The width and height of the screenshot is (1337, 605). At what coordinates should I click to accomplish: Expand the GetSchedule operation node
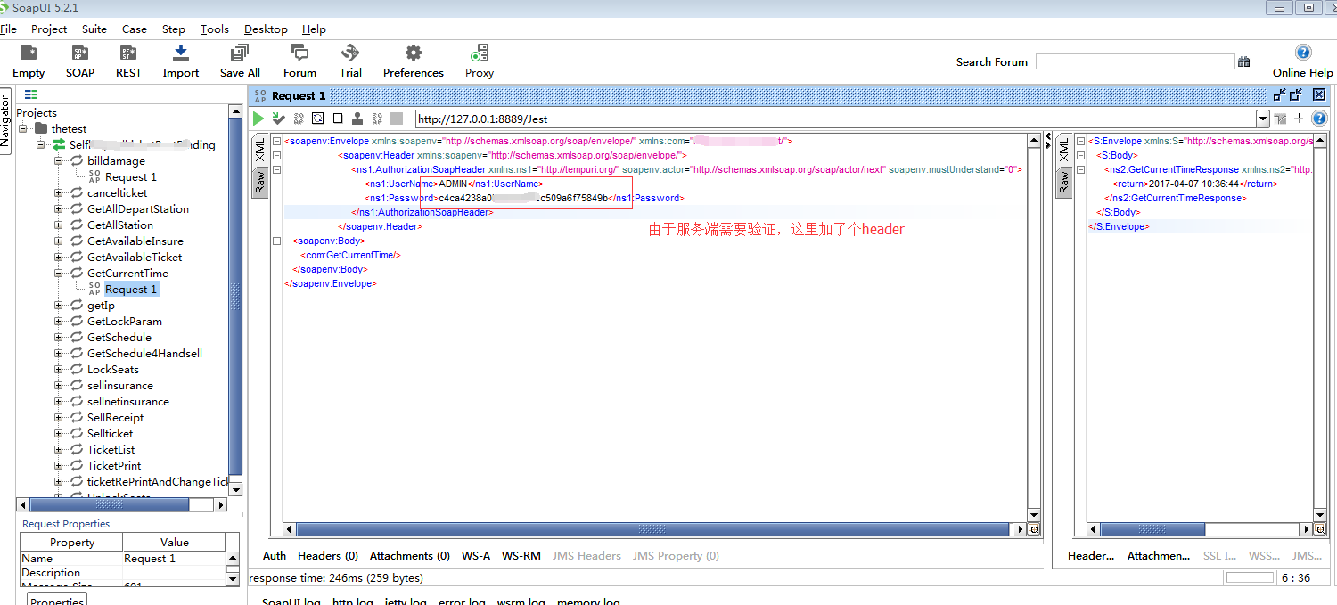coord(59,338)
